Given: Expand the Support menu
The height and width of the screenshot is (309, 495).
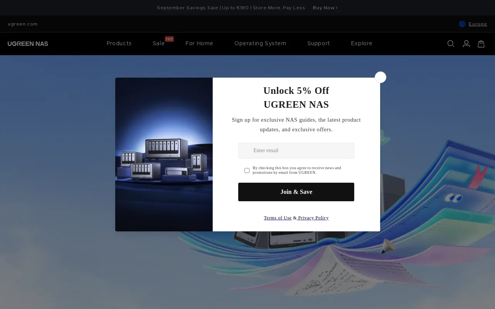Looking at the screenshot, I should [319, 43].
